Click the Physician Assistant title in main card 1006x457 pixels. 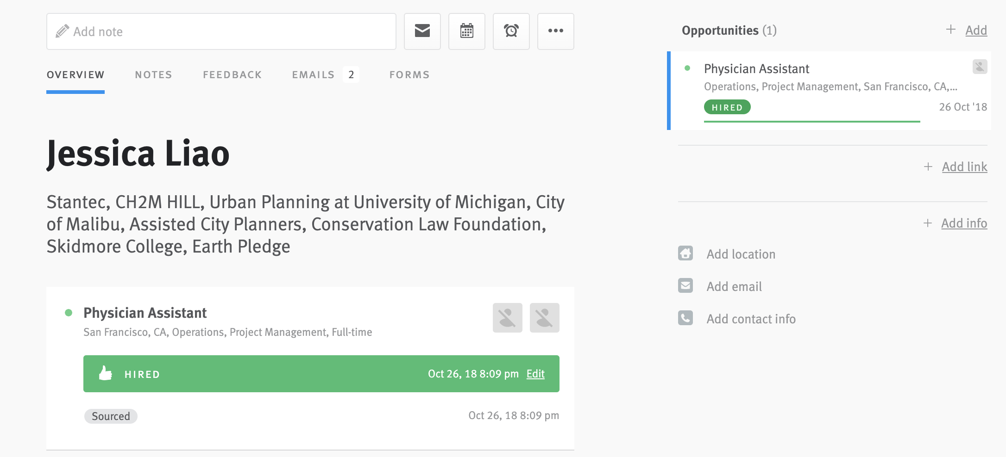(145, 313)
